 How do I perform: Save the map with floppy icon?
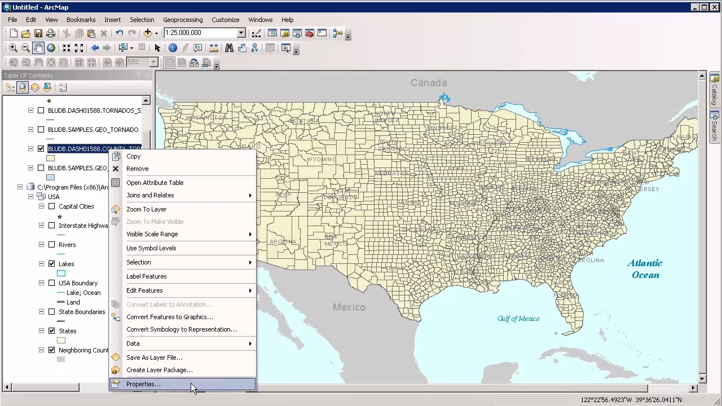pyautogui.click(x=38, y=33)
